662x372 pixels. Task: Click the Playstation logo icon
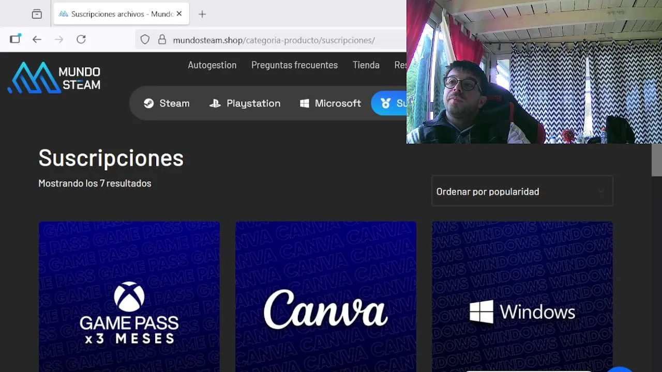point(215,103)
